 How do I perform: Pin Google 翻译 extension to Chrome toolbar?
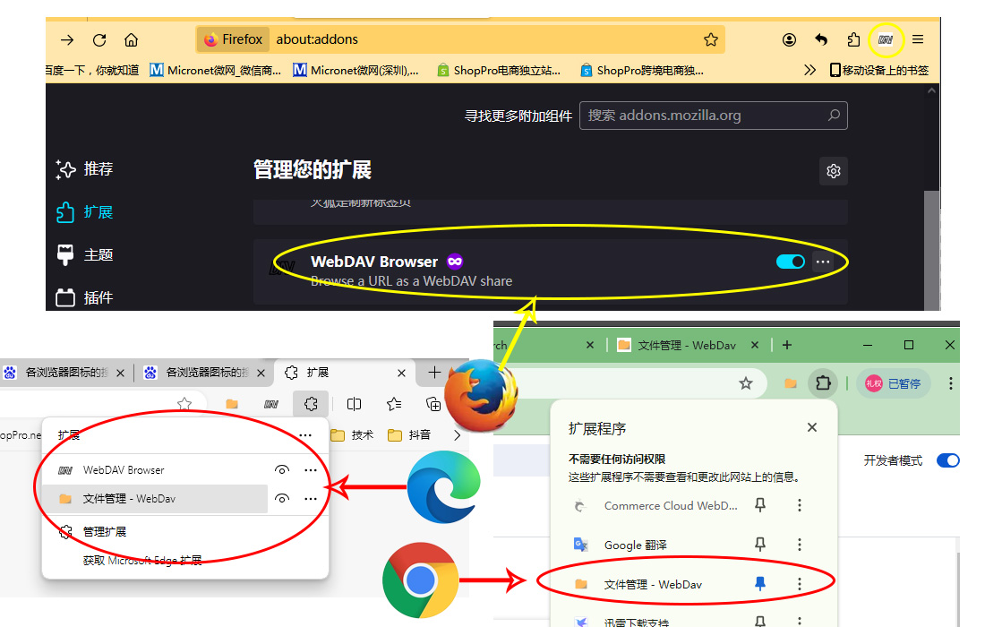click(x=760, y=545)
